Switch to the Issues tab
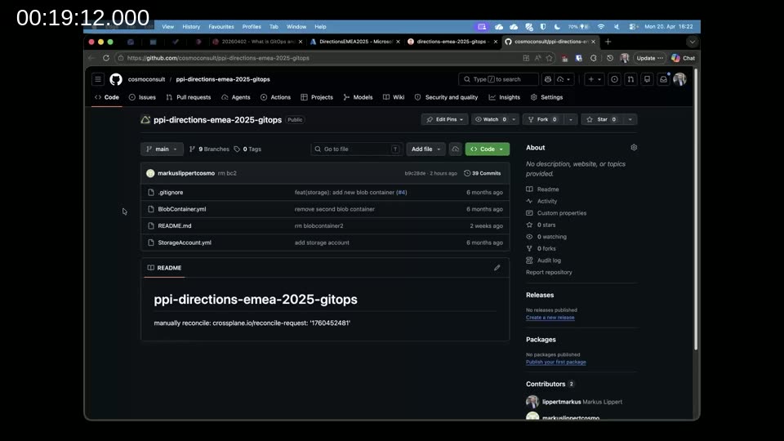The image size is (784, 441). tap(142, 97)
